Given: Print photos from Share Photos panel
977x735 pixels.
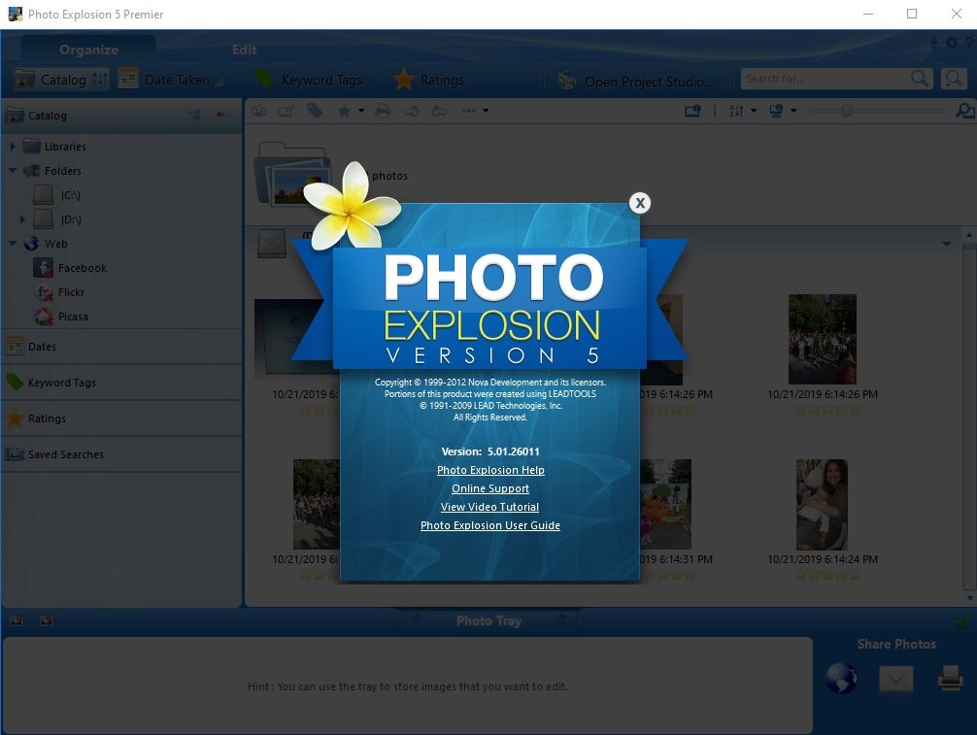Looking at the screenshot, I should (950, 679).
